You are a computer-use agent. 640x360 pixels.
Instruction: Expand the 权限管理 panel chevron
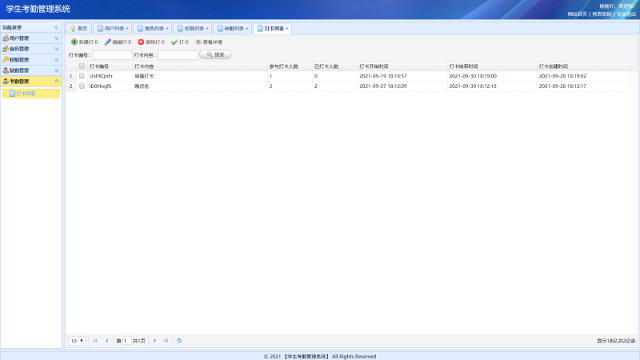pos(57,59)
